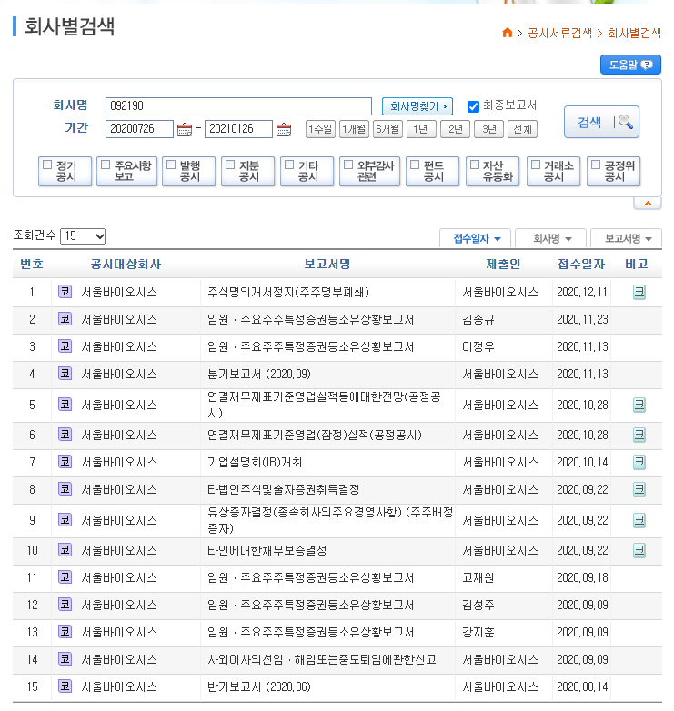Select 2년 period button
This screenshot has height=711, width=674.
coord(456,129)
